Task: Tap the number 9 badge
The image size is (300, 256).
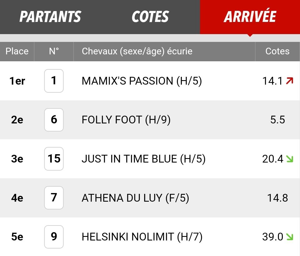Action: click(54, 237)
